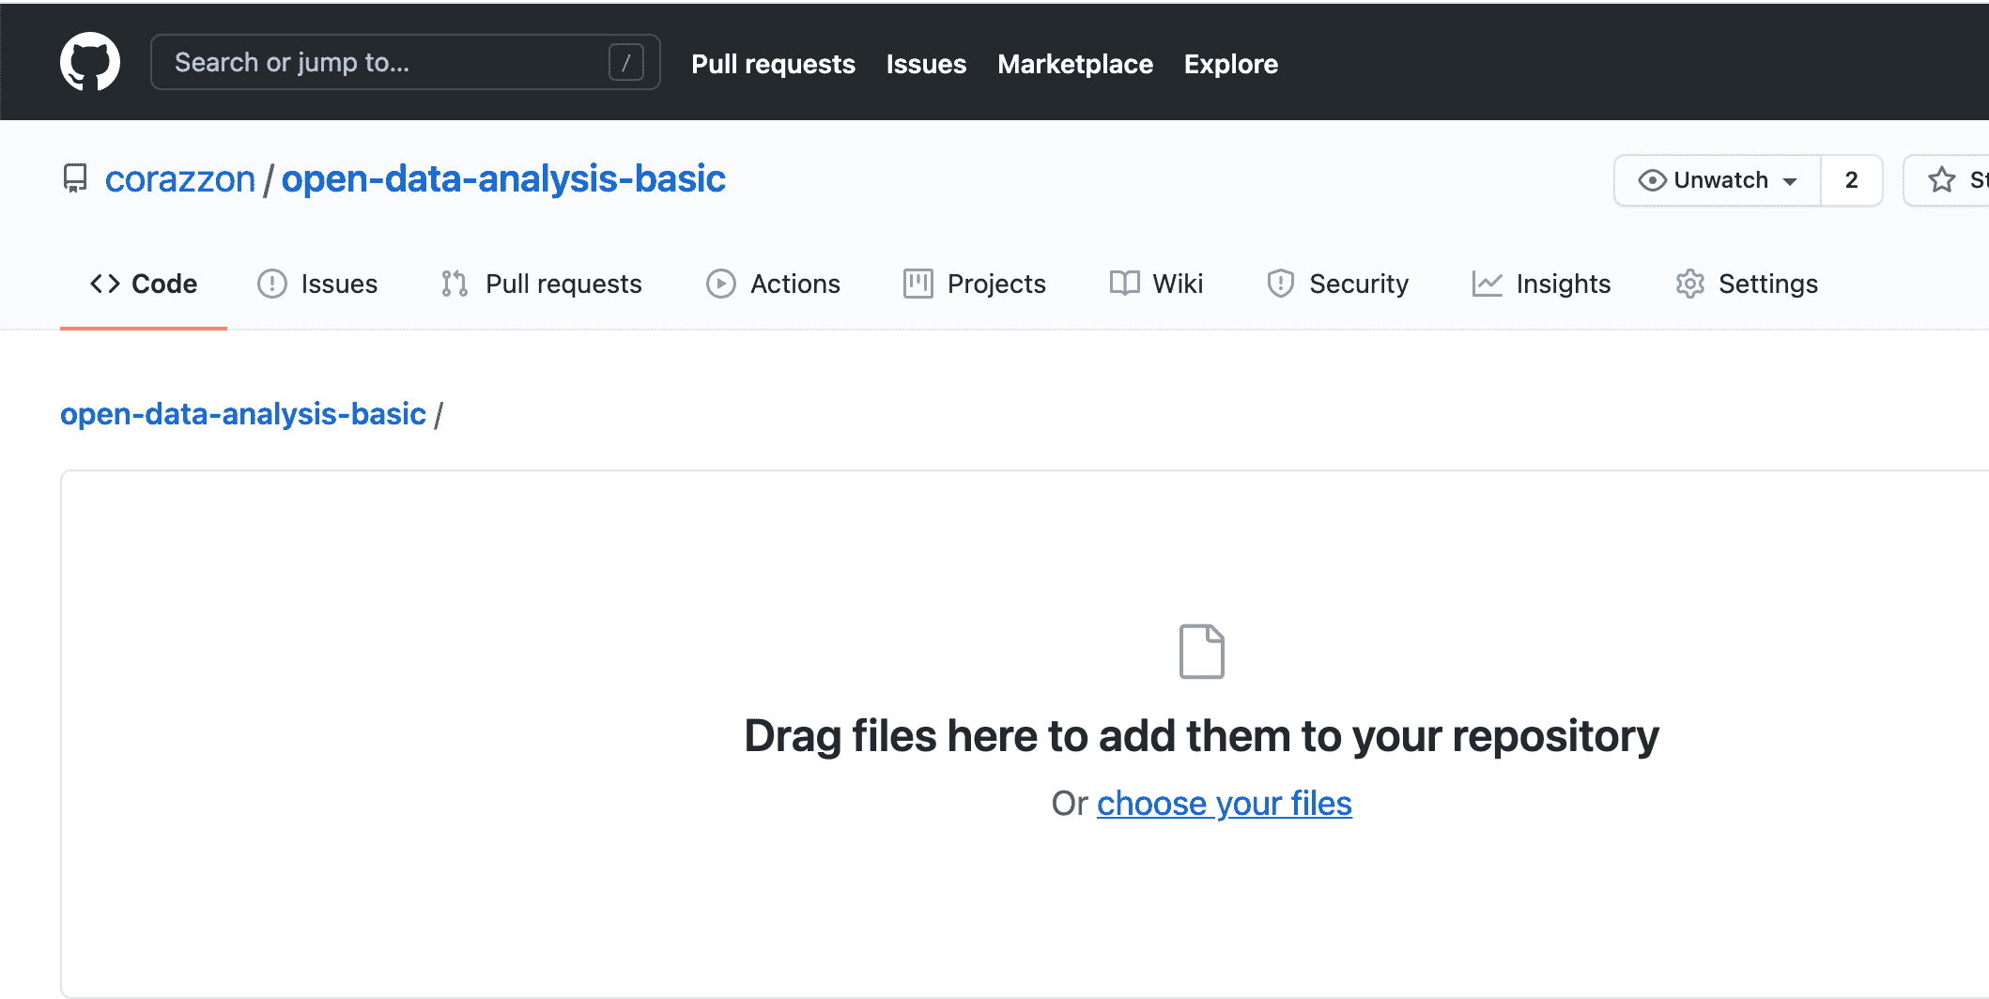Image resolution: width=1989 pixels, height=999 pixels.
Task: Open Marketplace in the top navigation
Action: point(1074,64)
